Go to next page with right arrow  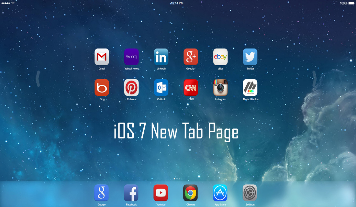(x=314, y=79)
